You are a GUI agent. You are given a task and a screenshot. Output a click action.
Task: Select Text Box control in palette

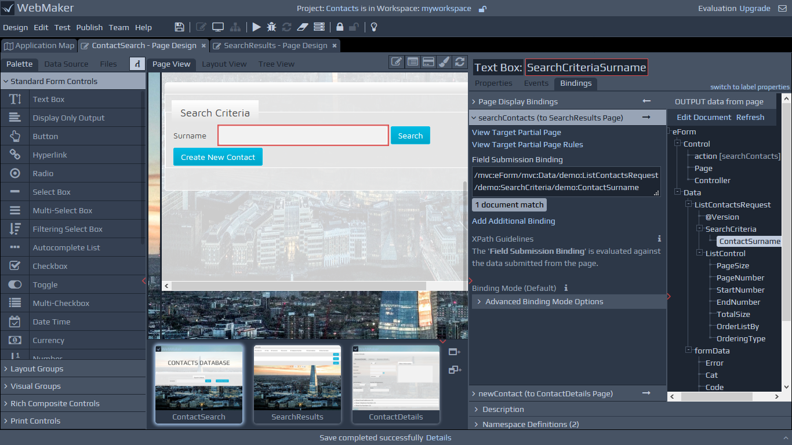click(x=72, y=99)
